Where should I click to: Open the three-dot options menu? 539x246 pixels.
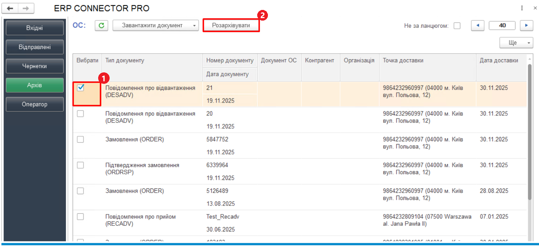[522, 8]
